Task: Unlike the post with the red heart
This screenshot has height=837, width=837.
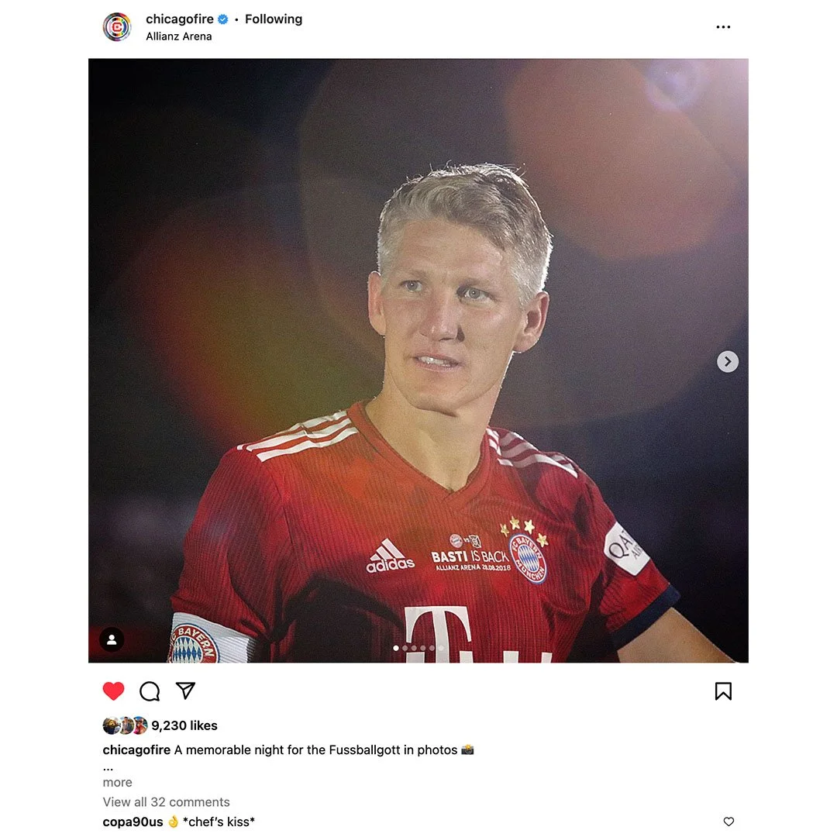Action: [113, 691]
